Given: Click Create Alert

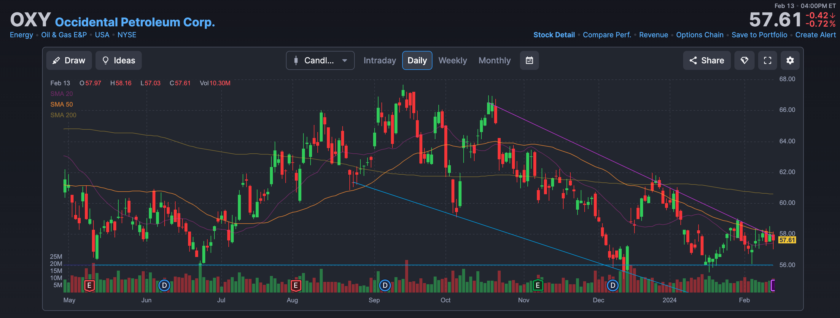Looking at the screenshot, I should click(815, 35).
